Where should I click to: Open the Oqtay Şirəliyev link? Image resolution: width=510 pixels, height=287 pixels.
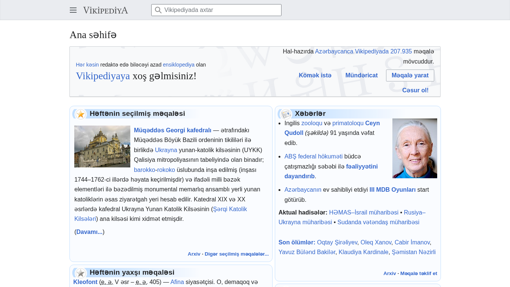tap(337, 243)
